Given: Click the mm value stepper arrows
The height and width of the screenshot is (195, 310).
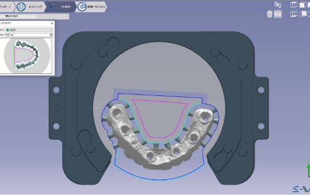Looking at the screenshot, I should pyautogui.click(x=51, y=35).
